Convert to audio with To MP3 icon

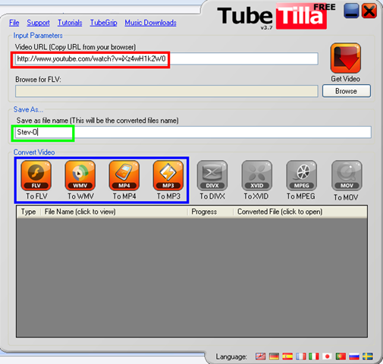[x=168, y=175]
